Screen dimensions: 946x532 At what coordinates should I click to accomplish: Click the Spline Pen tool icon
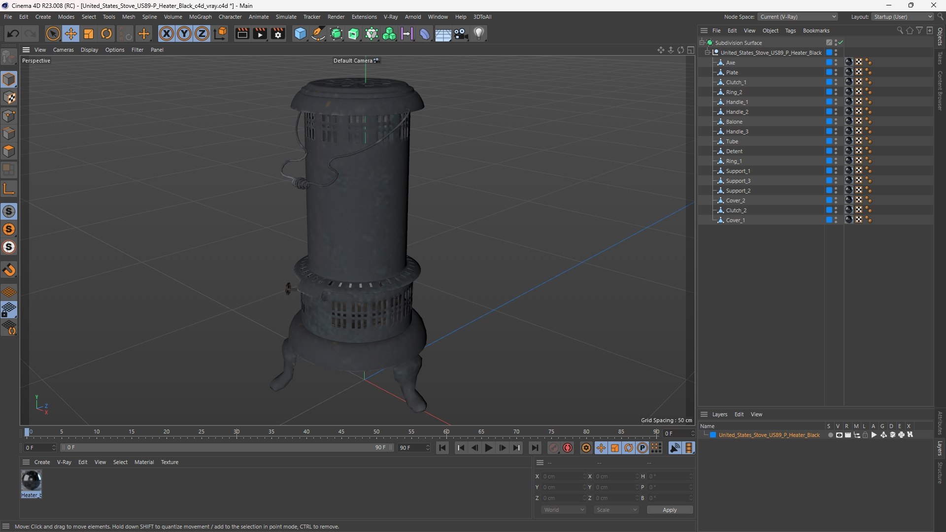pyautogui.click(x=318, y=33)
